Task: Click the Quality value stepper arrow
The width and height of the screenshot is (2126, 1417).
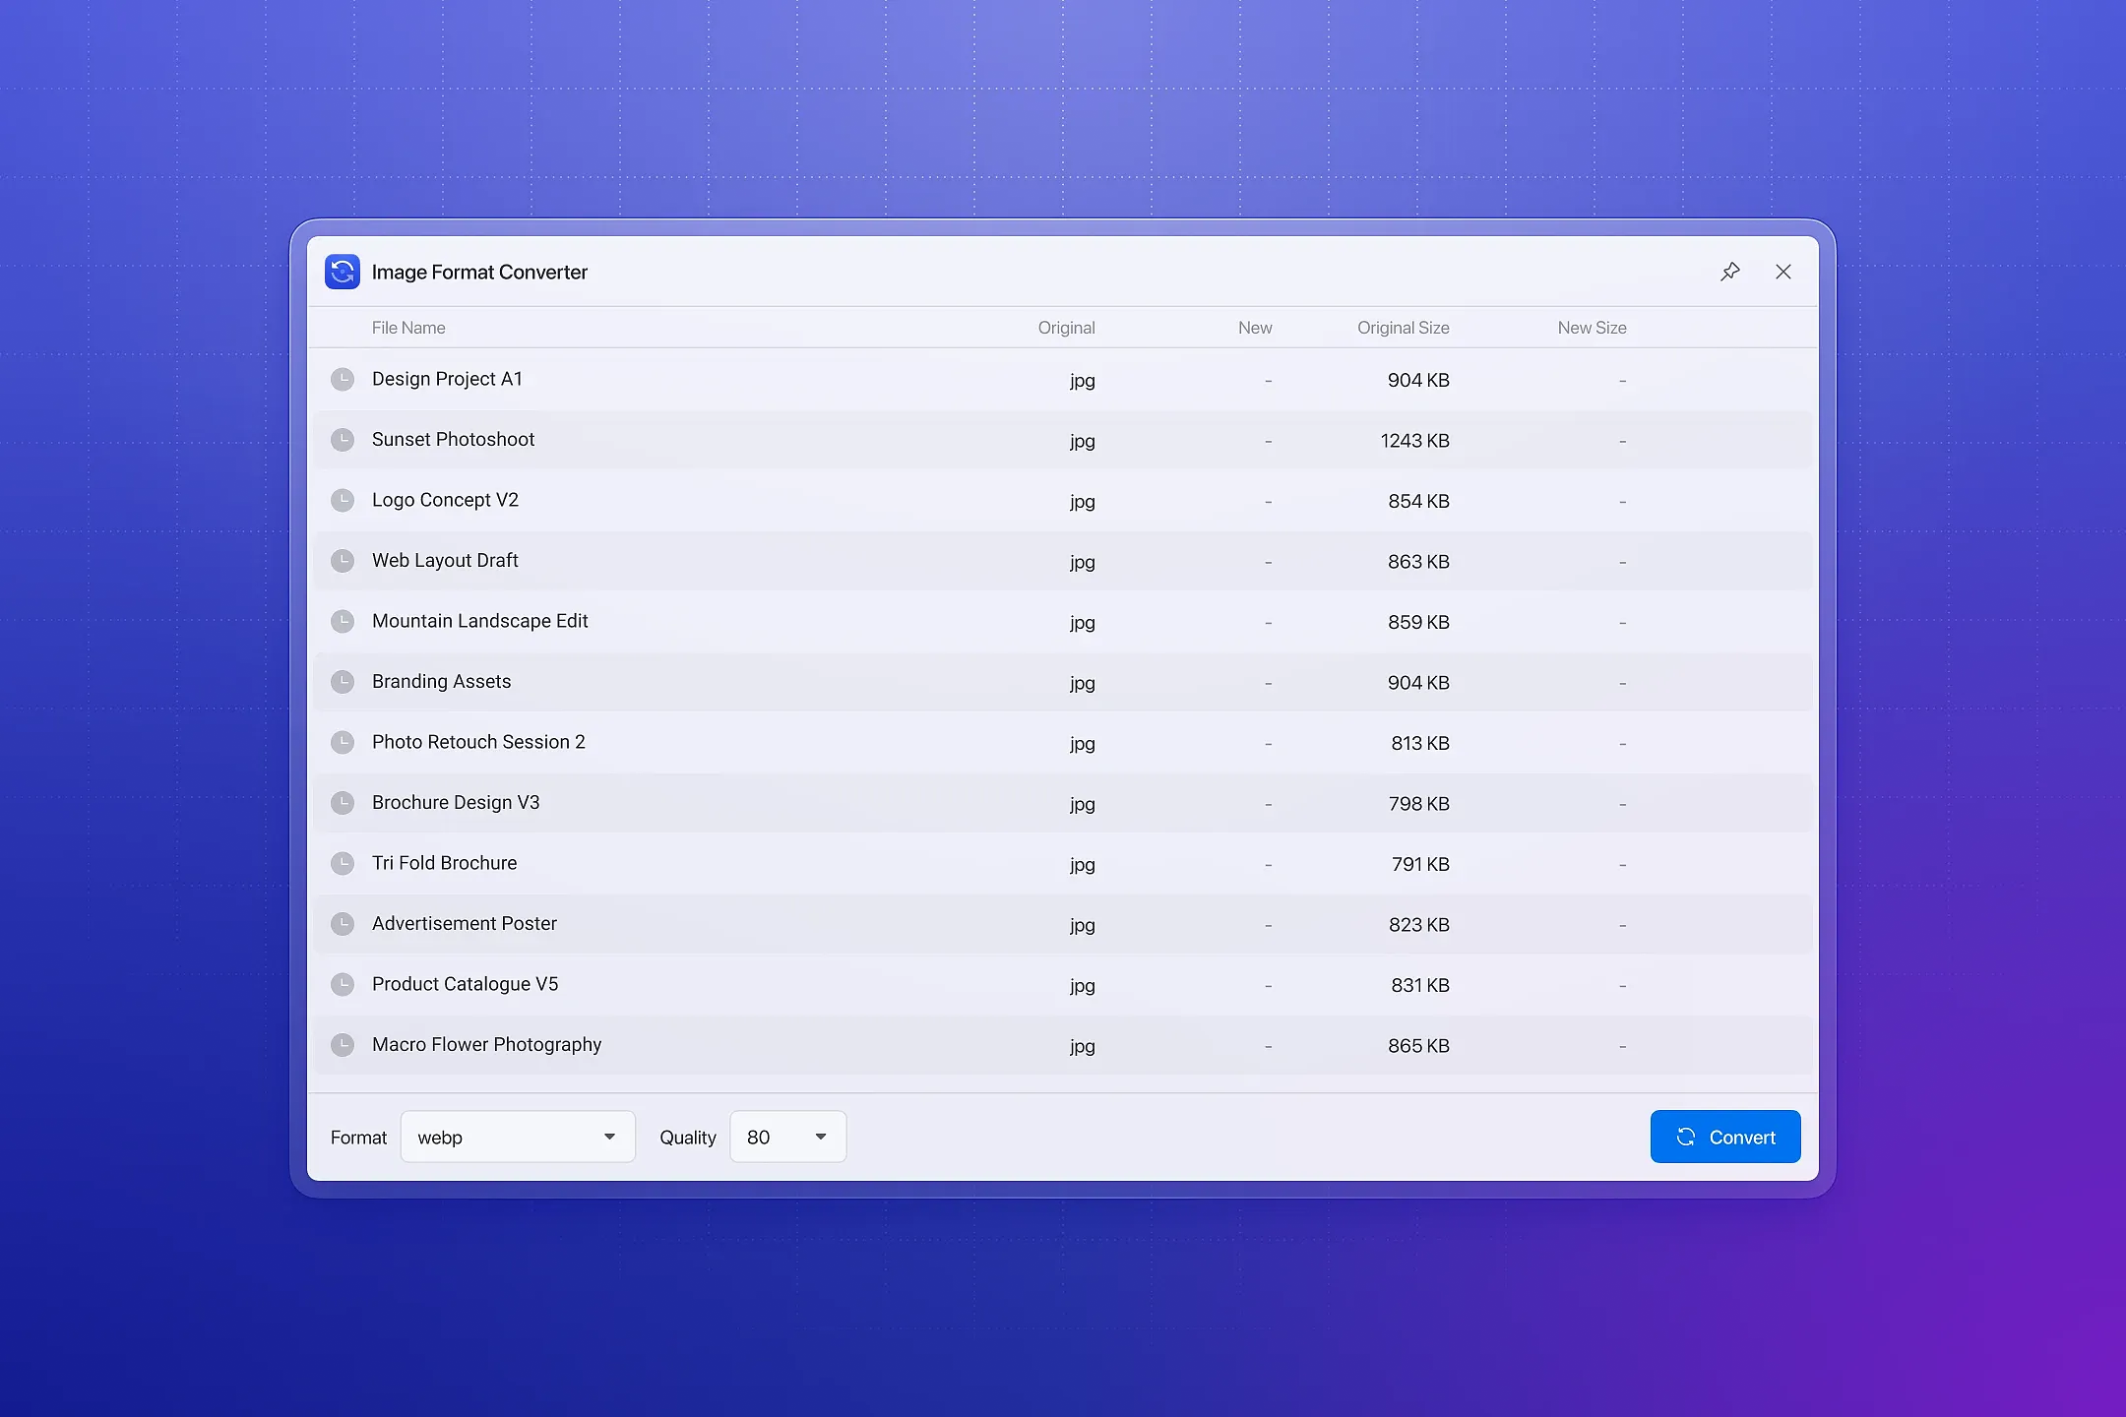Action: tap(821, 1137)
